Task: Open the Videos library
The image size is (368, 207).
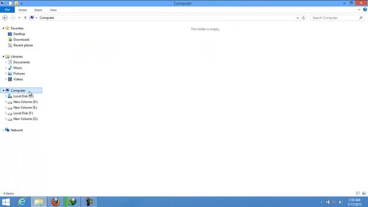Action: [18, 79]
